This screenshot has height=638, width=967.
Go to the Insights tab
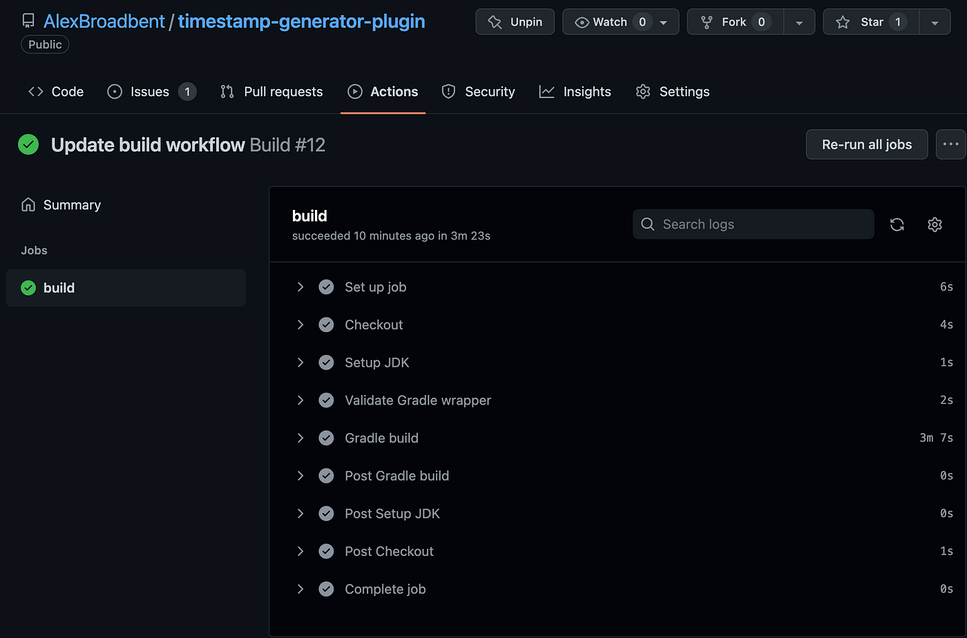[x=575, y=92]
